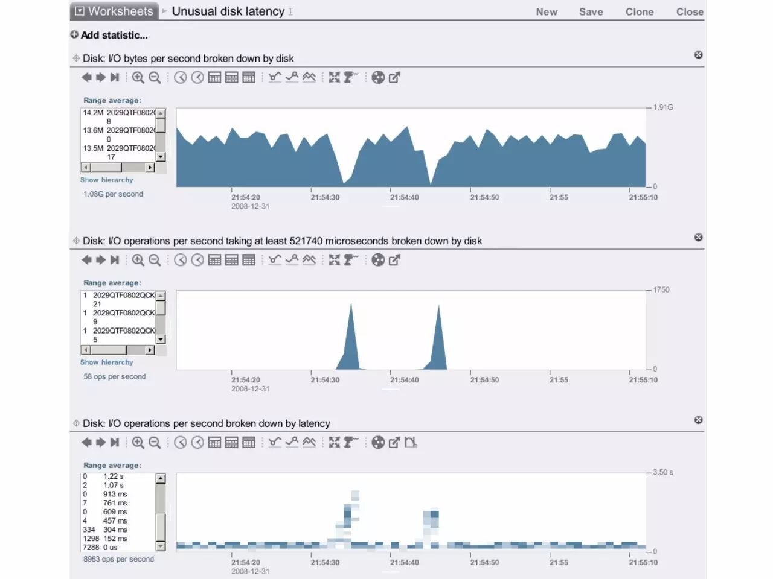Remove the 521740 microseconds statistic panel
773x579 pixels.
698,238
